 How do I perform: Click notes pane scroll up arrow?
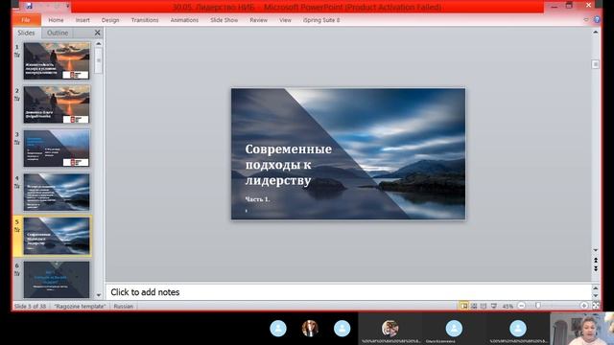tap(595, 287)
